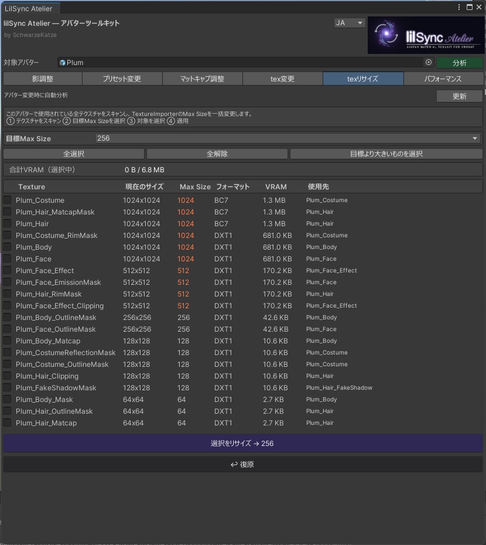
Task: Maximize the LilSync Atelier window
Action: coord(470,7)
